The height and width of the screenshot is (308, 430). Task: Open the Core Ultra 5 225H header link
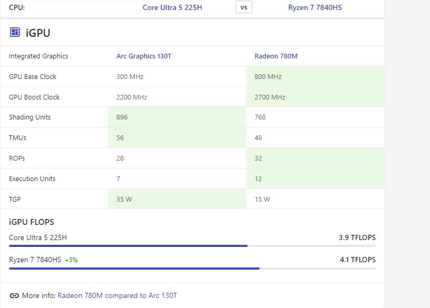[x=172, y=7]
